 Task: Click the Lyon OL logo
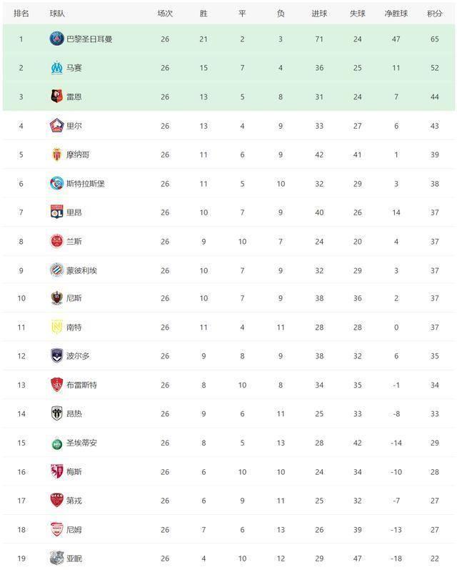pyautogui.click(x=56, y=212)
